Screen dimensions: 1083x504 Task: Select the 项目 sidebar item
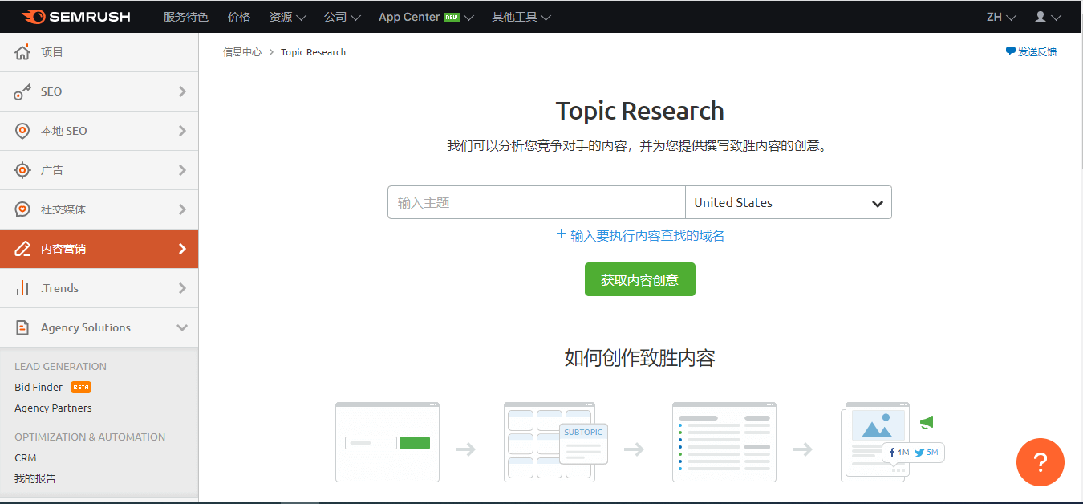pyautogui.click(x=99, y=52)
